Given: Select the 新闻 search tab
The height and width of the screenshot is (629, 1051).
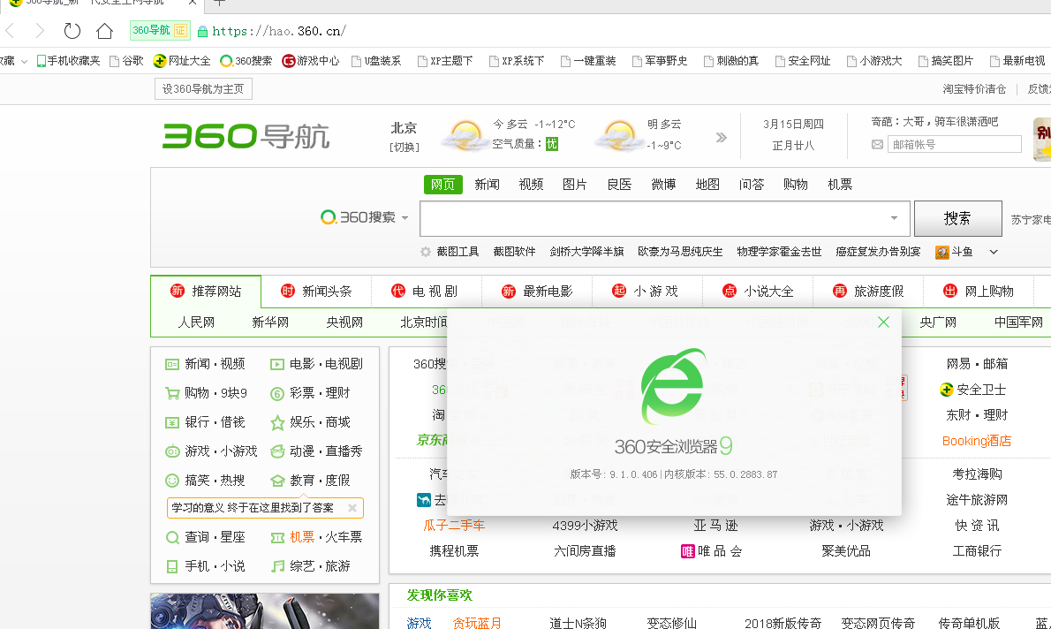Looking at the screenshot, I should click(488, 185).
